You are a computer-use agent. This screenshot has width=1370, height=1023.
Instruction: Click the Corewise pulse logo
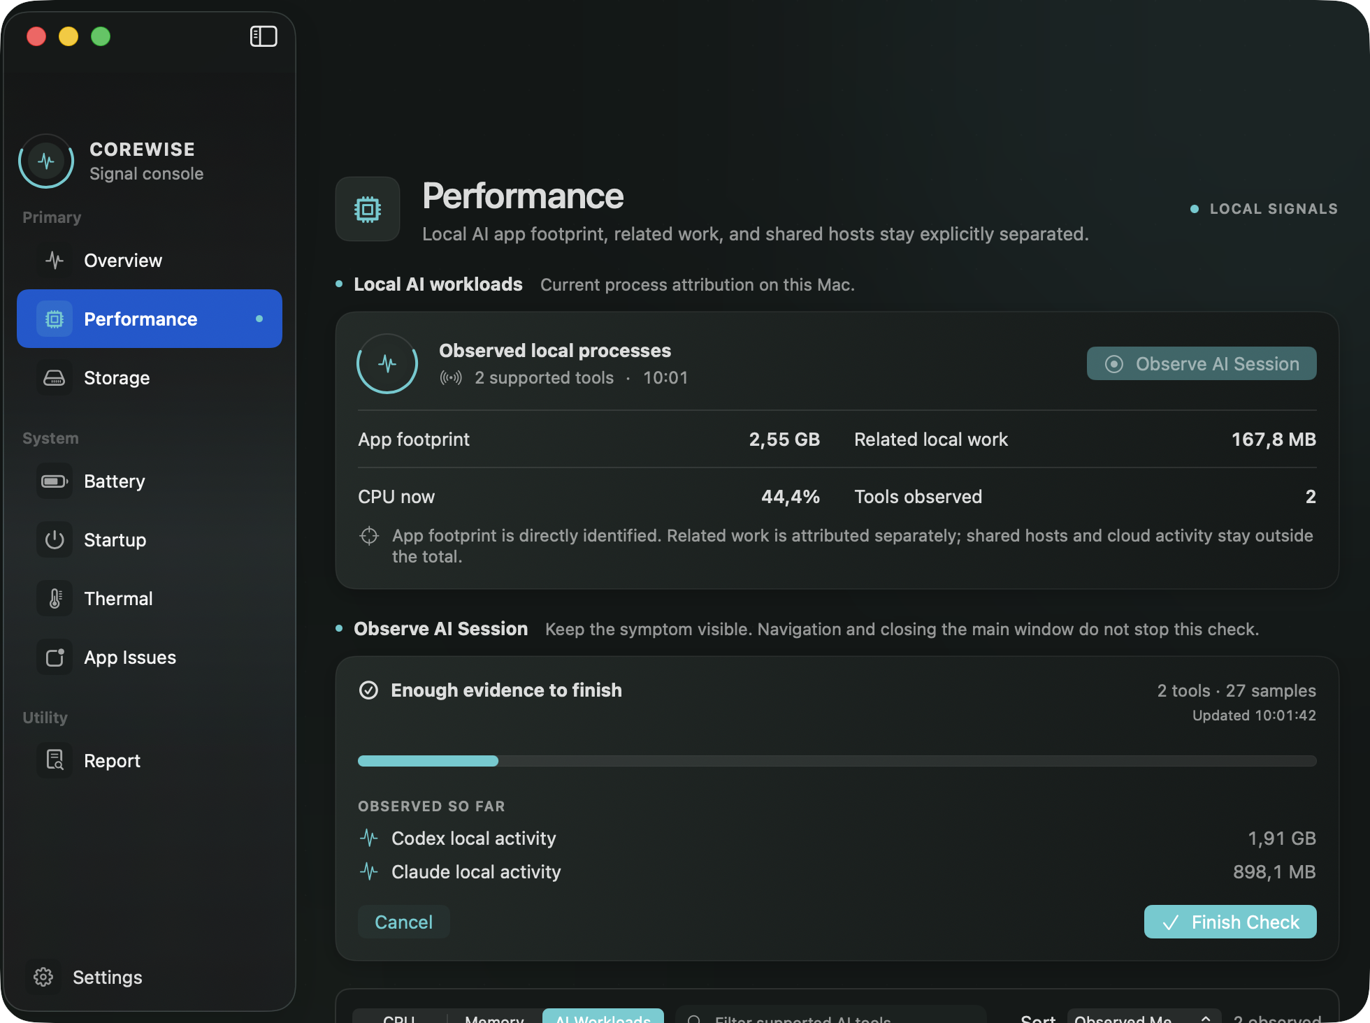(46, 161)
